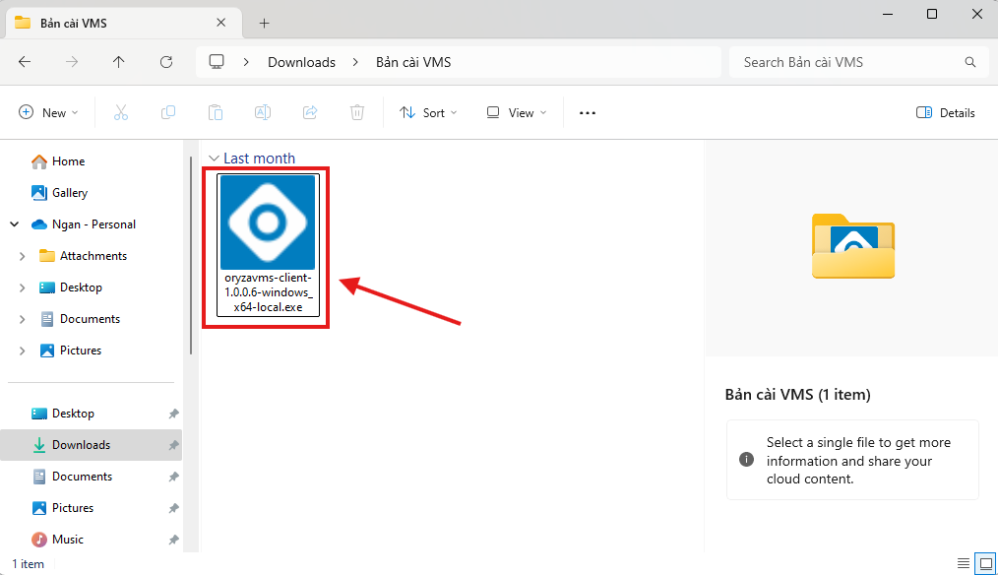This screenshot has height=575, width=998.
Task: Expand the OneDrive Desktop folder node
Action: pos(23,287)
